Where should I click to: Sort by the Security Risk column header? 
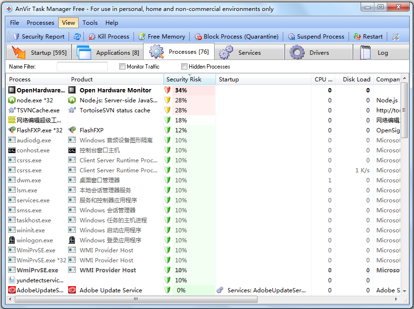click(x=189, y=80)
